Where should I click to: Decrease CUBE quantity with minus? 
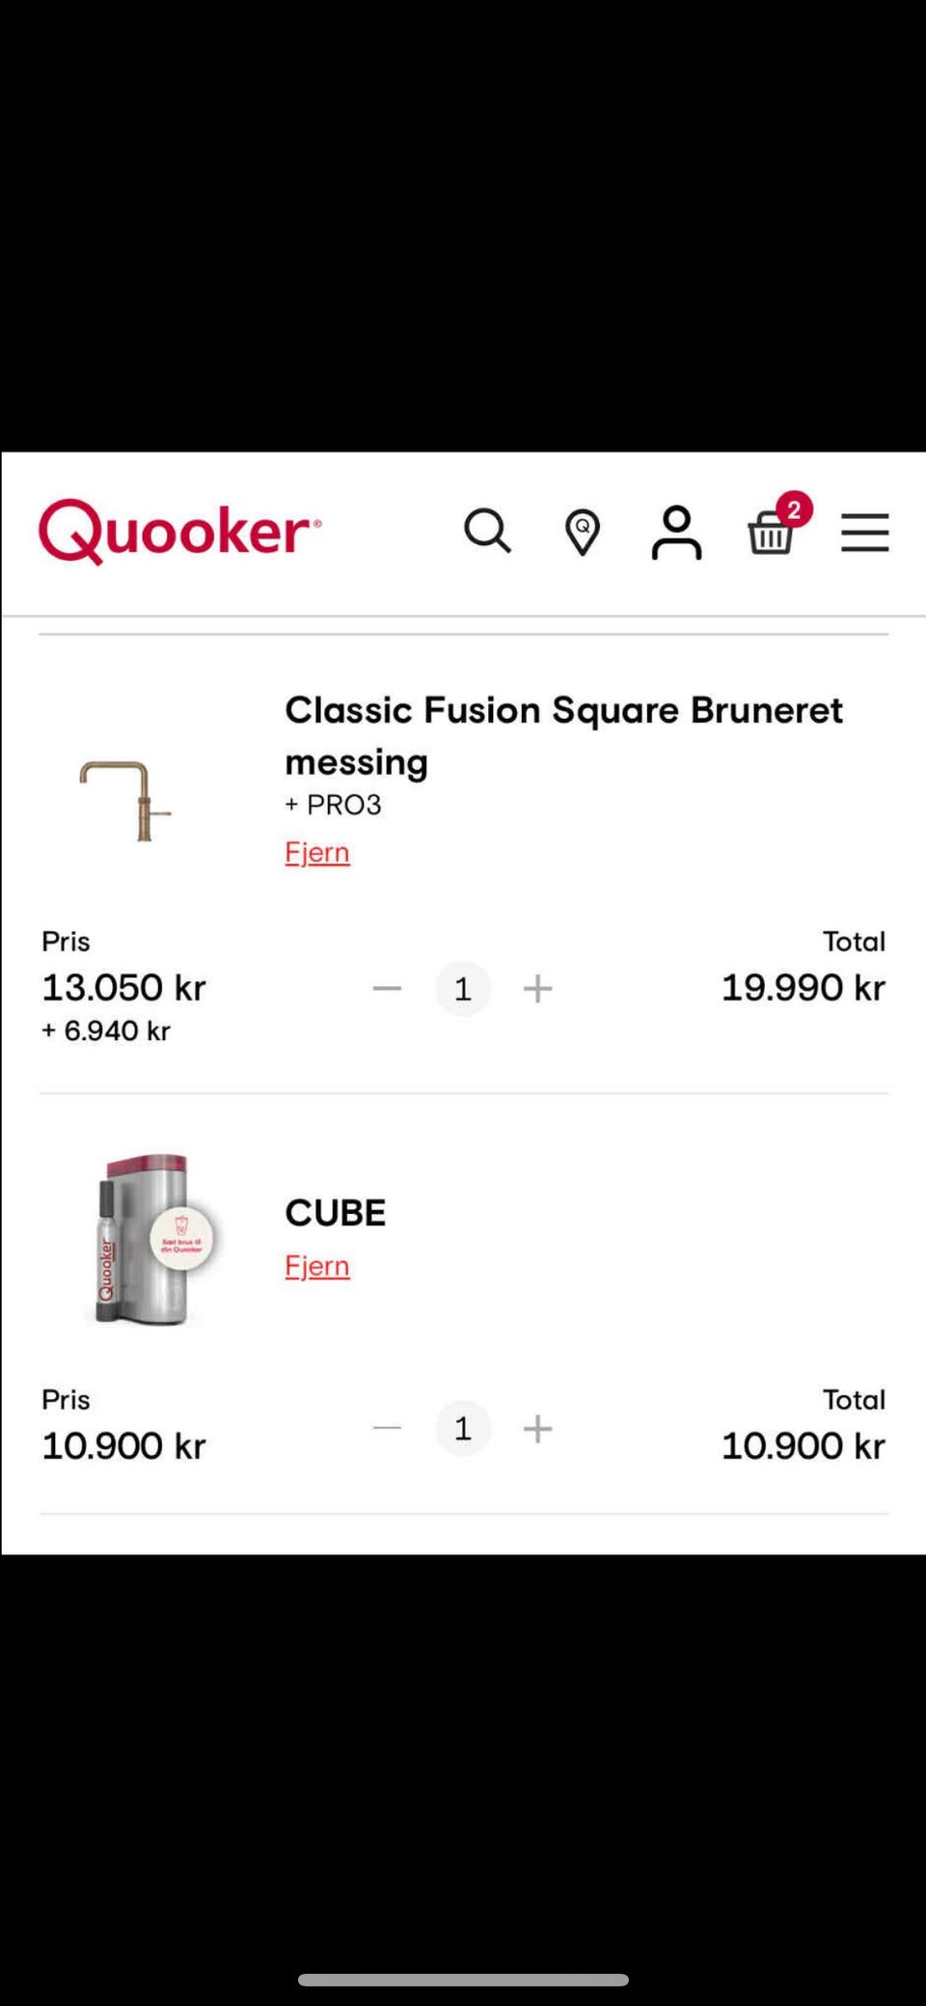387,1428
